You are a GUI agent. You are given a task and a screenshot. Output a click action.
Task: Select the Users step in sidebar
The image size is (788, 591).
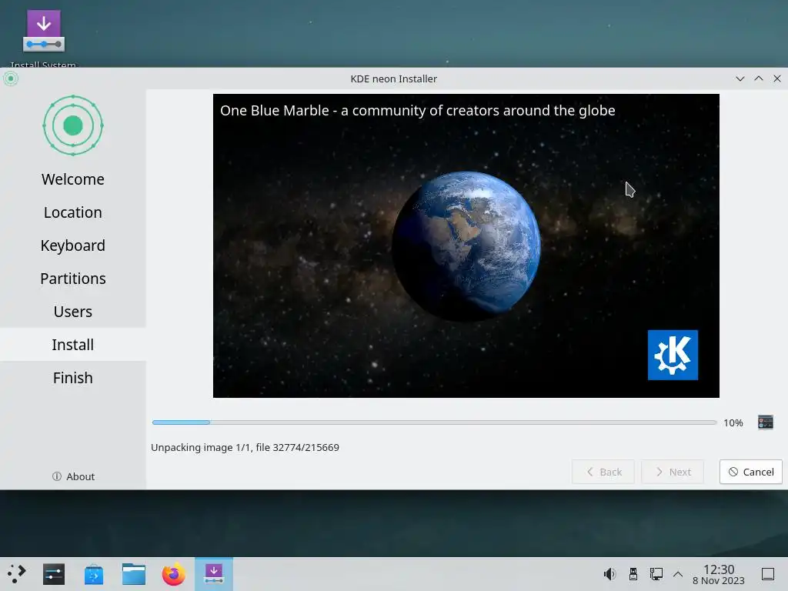(x=73, y=312)
